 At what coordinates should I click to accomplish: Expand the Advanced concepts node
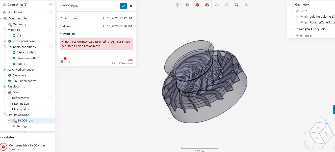4,70
